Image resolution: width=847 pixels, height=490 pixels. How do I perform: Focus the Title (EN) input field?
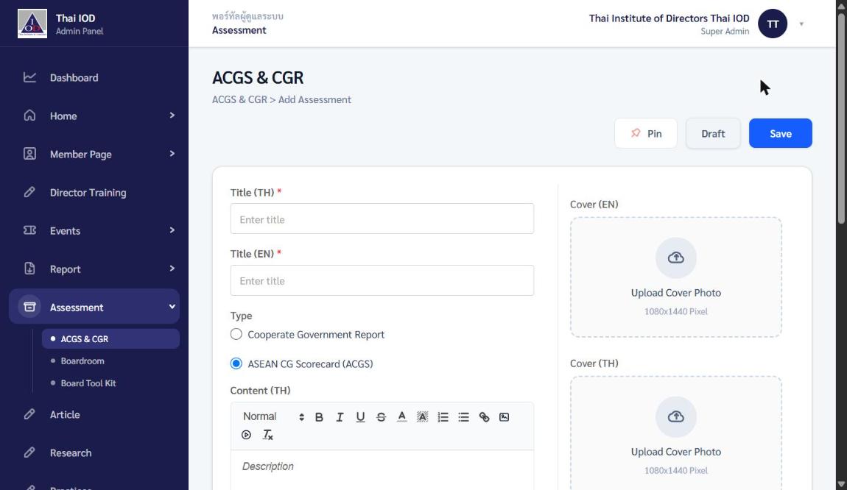coord(382,280)
